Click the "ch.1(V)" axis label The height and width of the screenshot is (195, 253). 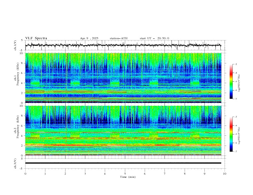tap(15, 45)
